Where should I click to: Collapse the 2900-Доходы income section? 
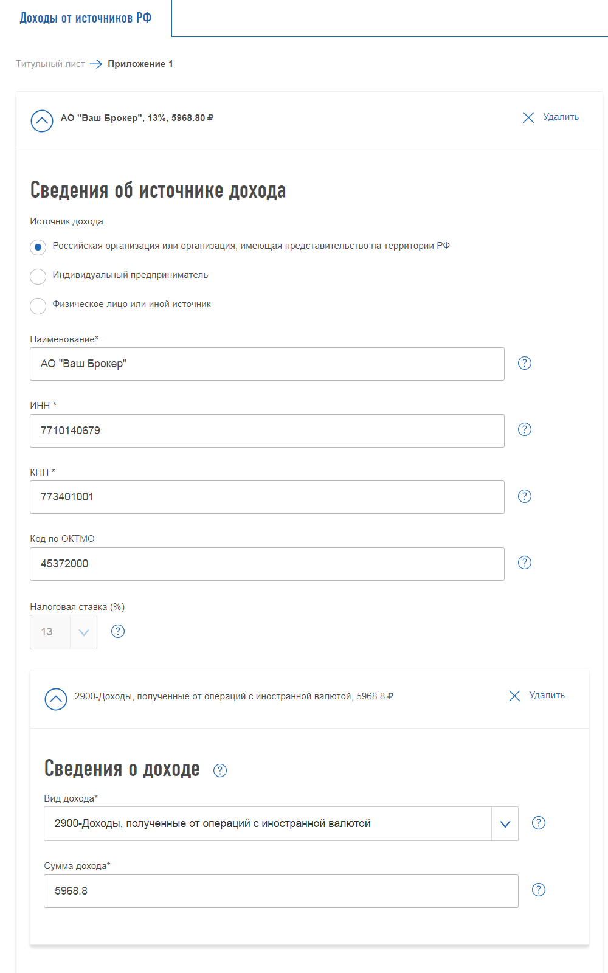[x=56, y=699]
